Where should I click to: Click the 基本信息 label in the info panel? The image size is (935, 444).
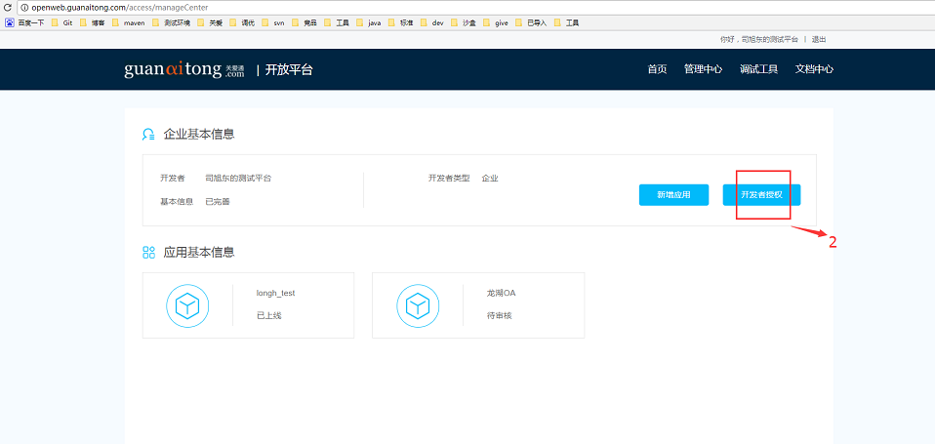177,201
